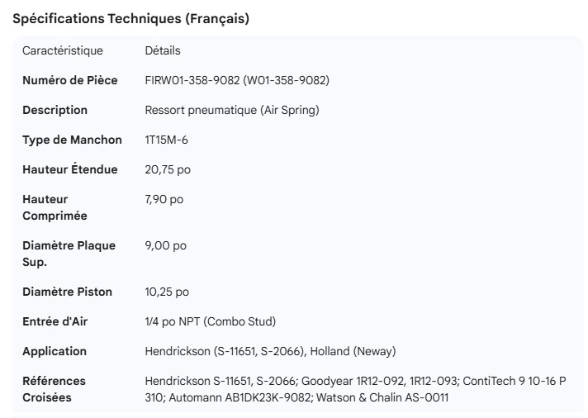Viewport: 588px width, 418px height.
Task: Select the "Entrée d'Air" row label
Action: point(55,321)
